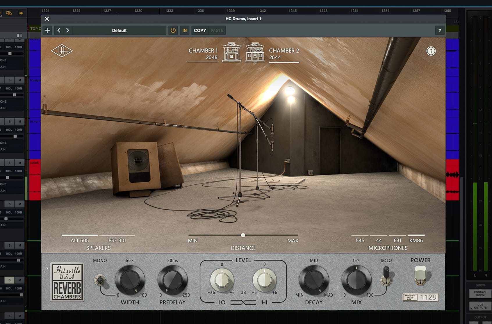Solo the Tenor track
The image size is (492, 324).
[x=9, y=122]
